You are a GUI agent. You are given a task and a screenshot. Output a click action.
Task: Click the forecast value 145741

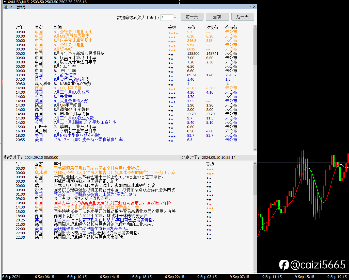(x=212, y=54)
